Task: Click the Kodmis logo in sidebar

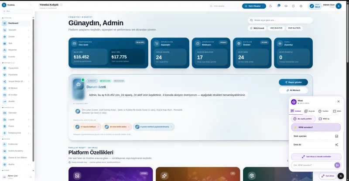Action: [4, 5]
